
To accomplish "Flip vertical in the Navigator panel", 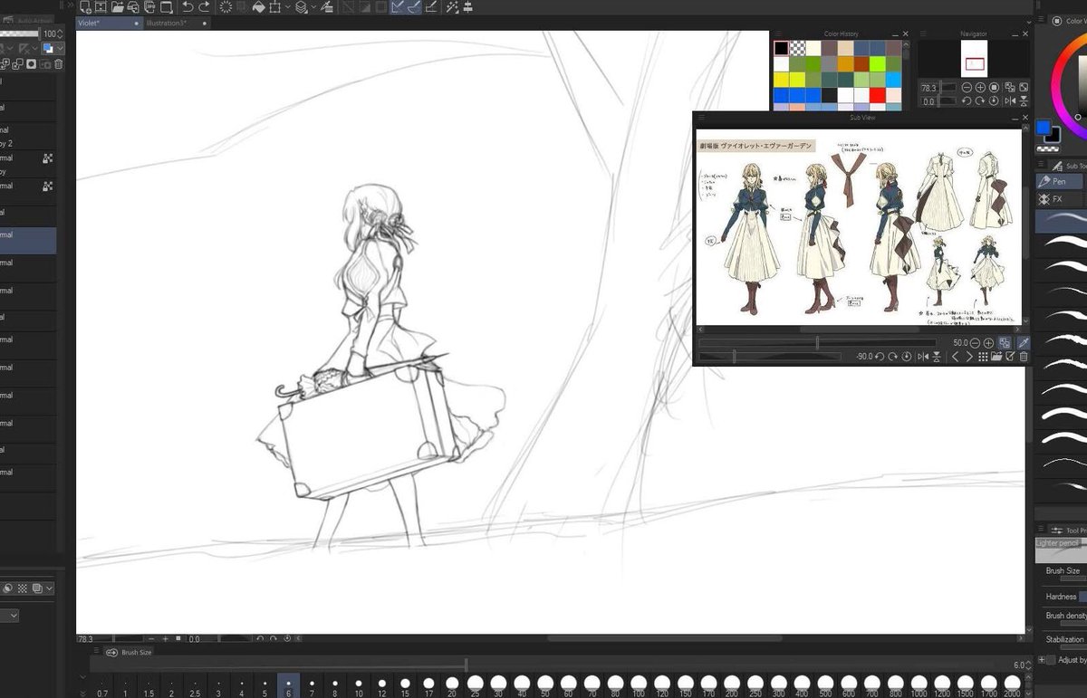I will (x=1024, y=101).
